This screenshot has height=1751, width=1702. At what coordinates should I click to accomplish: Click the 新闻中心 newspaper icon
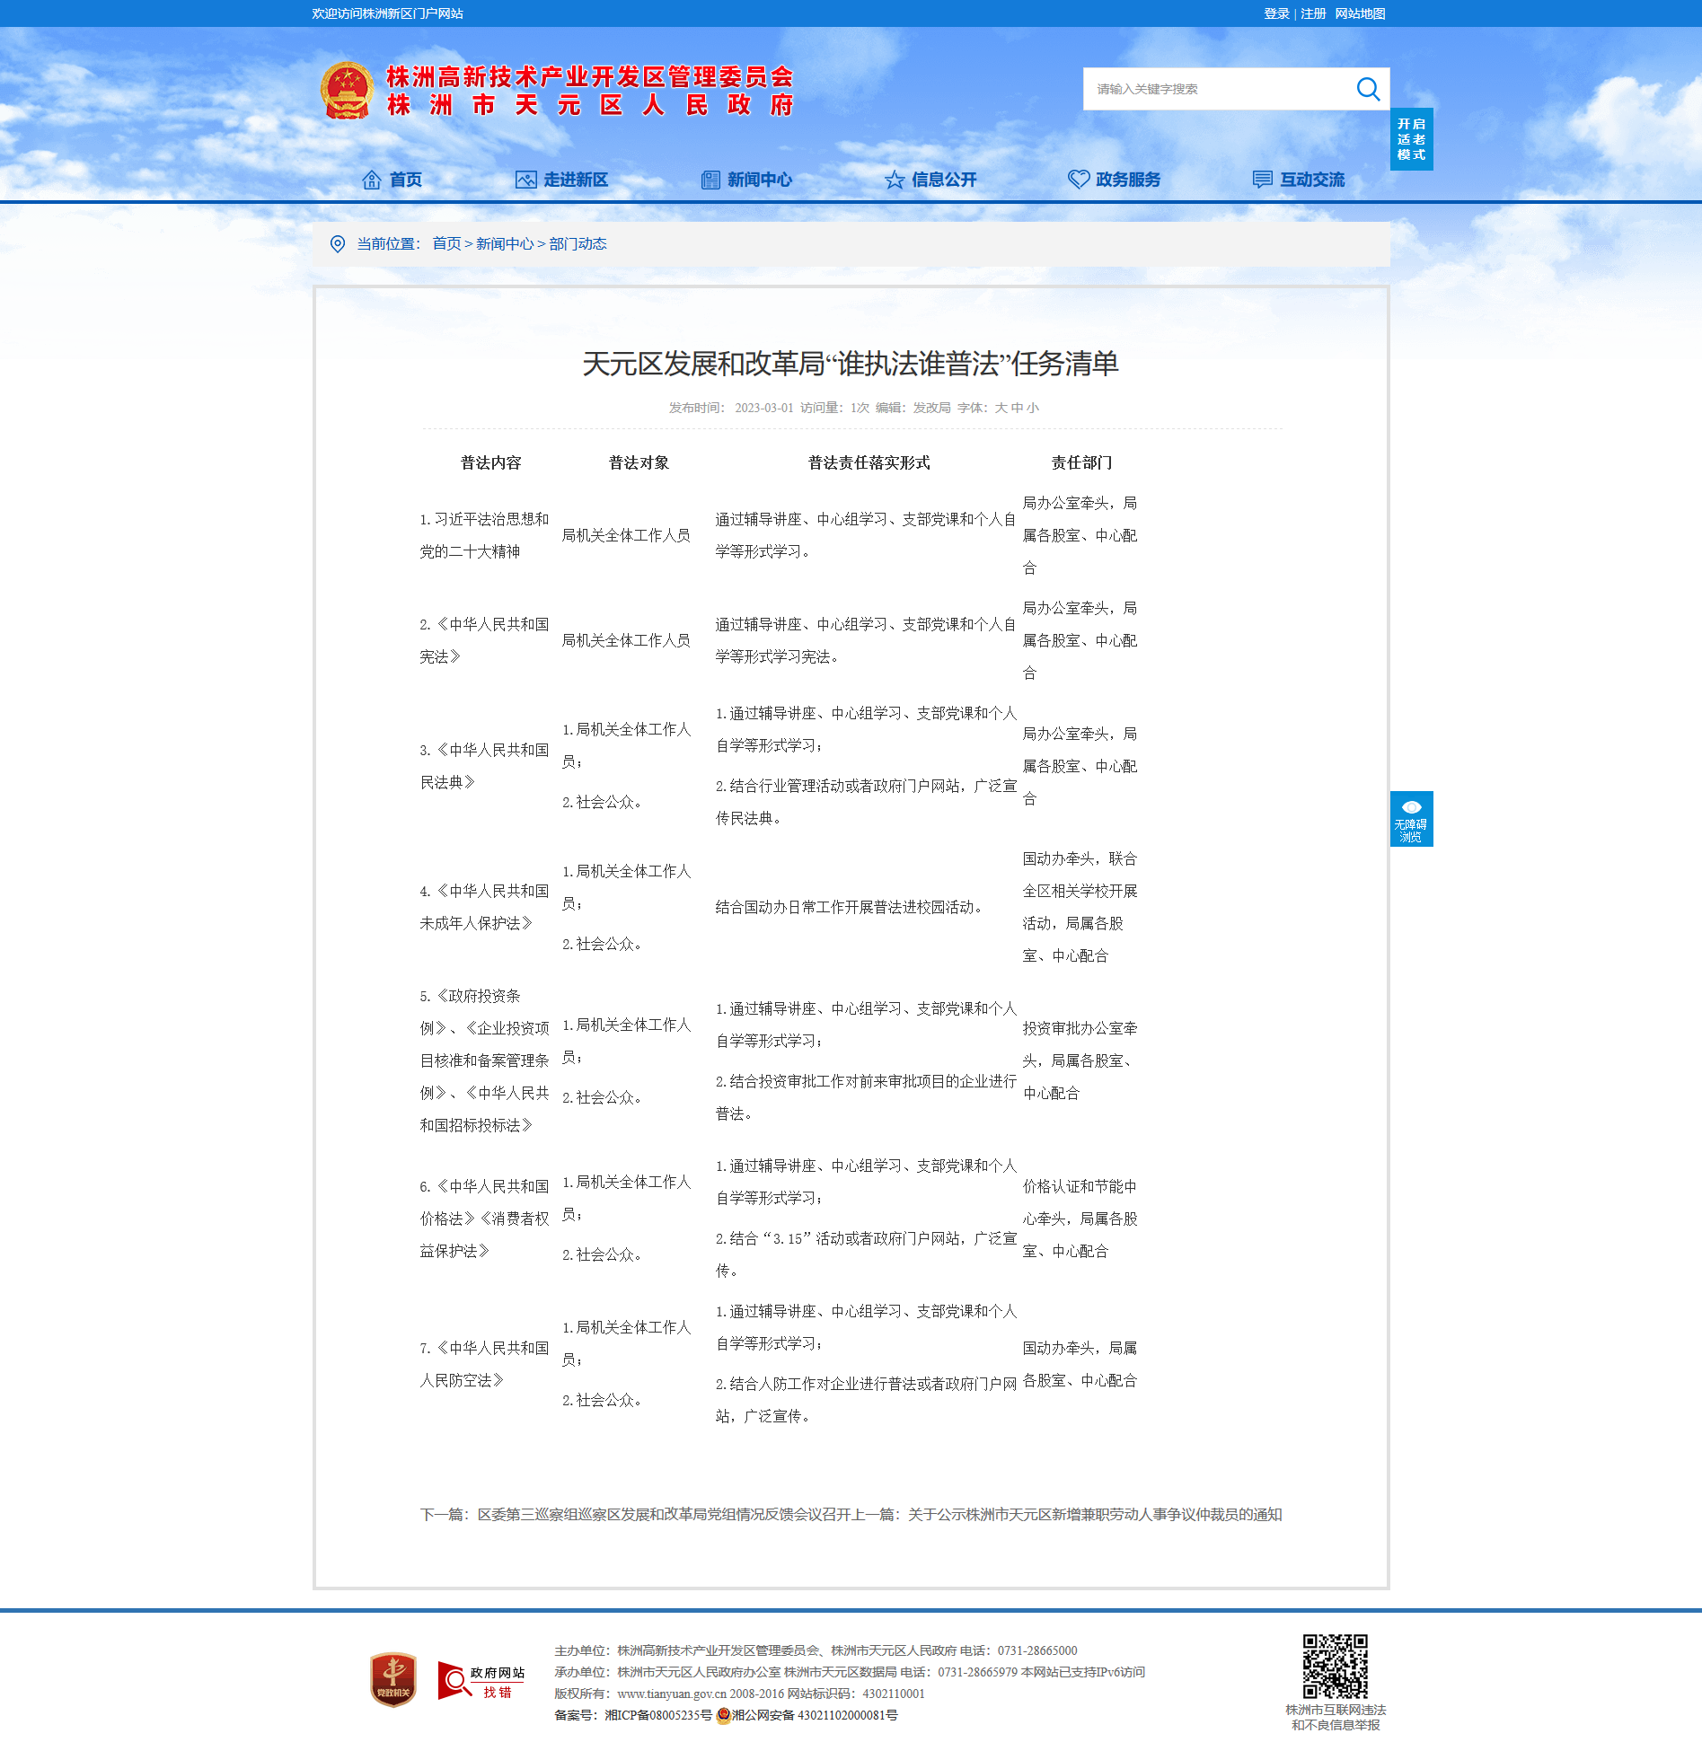pos(710,180)
